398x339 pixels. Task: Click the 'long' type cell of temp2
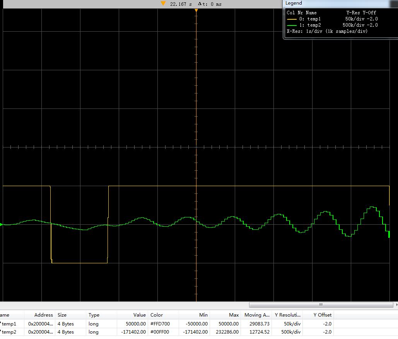click(101, 332)
